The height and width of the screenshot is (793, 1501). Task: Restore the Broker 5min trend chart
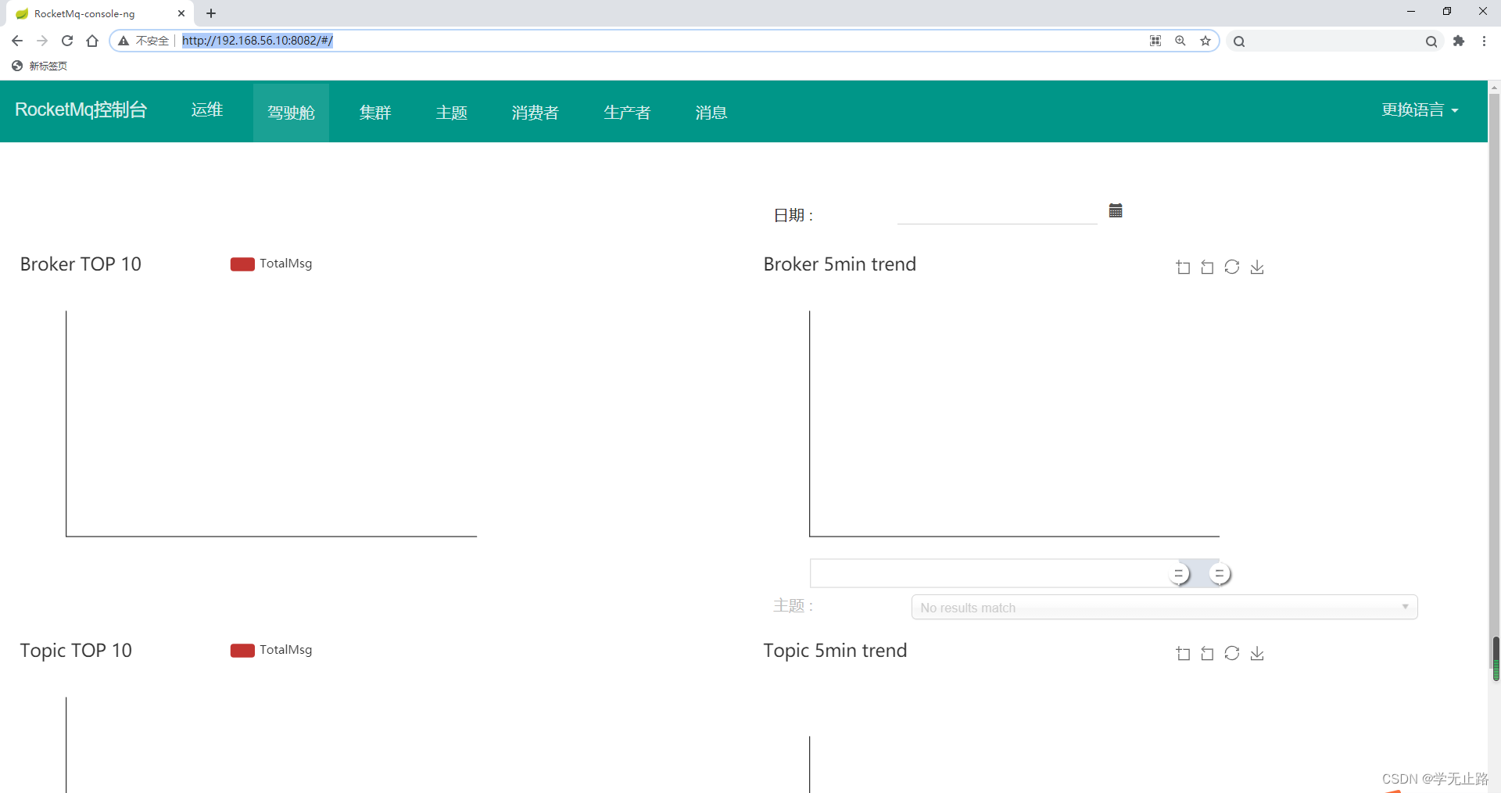(x=1232, y=267)
